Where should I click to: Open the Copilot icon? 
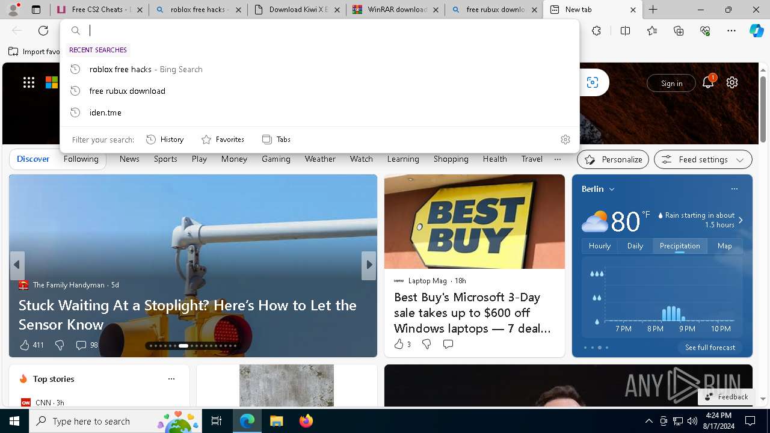[x=756, y=31]
